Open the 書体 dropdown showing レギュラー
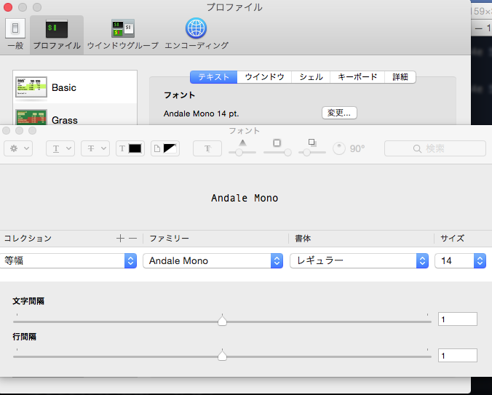The height and width of the screenshot is (395, 492). (359, 260)
